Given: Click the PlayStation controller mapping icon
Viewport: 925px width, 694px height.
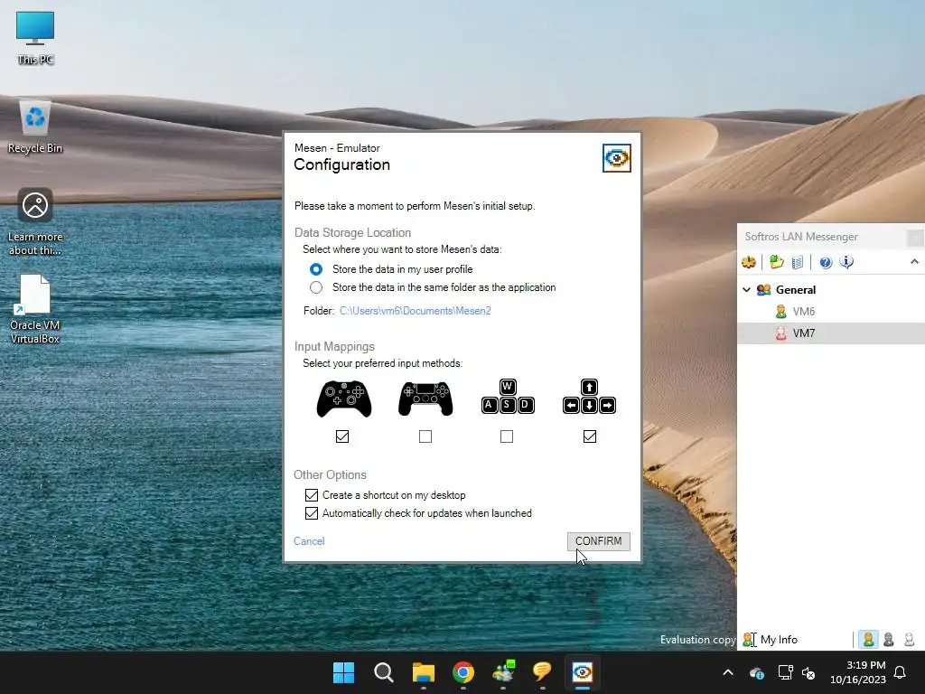Looking at the screenshot, I should pos(425,399).
